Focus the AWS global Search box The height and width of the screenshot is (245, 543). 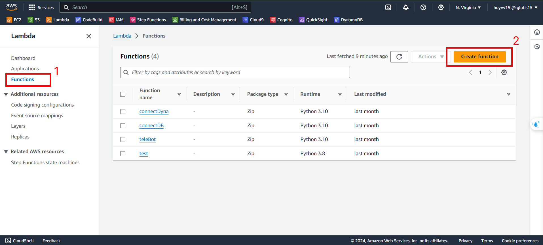coord(155,7)
